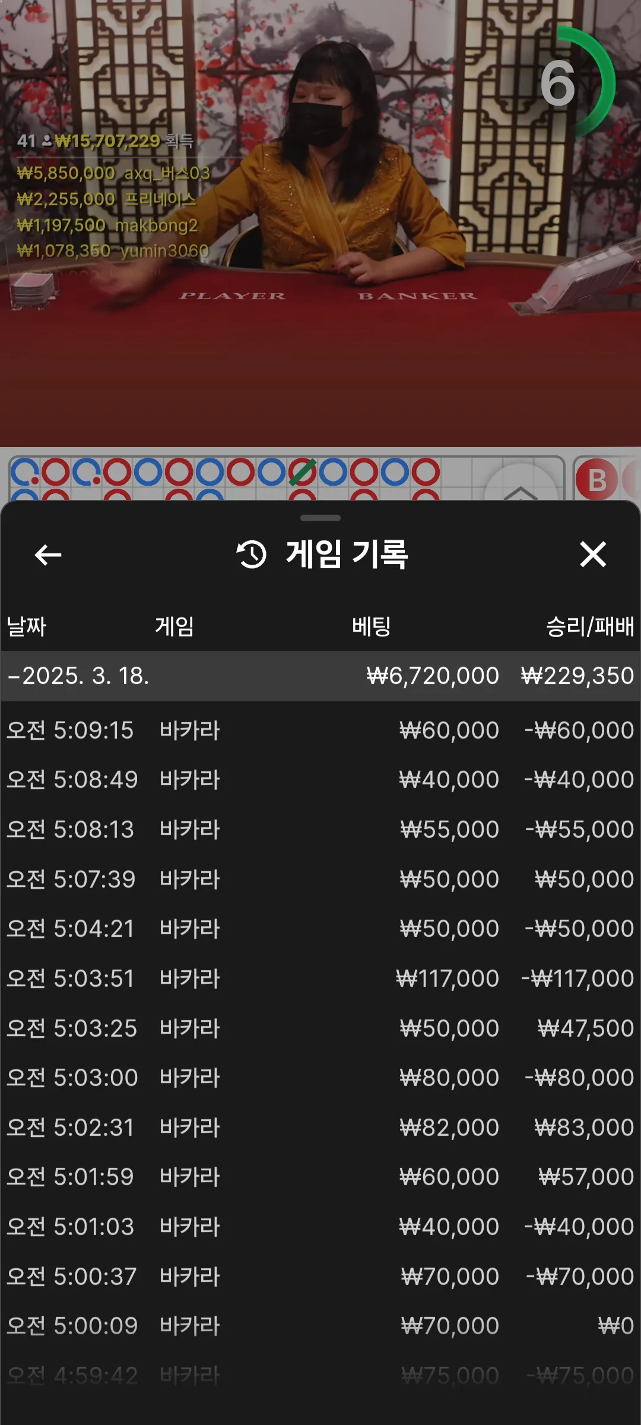Tap the 41 viewers person icon
Viewport: 641px width, 1425px height.
46,141
